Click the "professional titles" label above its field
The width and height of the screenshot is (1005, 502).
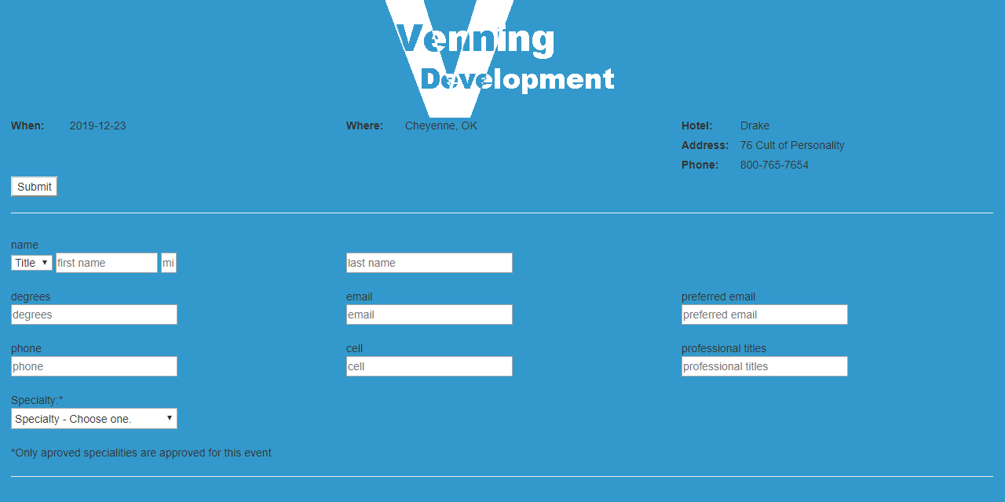tap(724, 348)
